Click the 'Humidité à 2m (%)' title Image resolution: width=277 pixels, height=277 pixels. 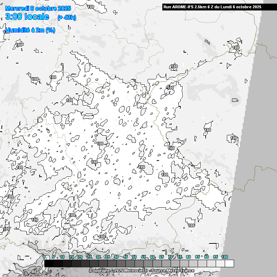pyautogui.click(x=30, y=30)
